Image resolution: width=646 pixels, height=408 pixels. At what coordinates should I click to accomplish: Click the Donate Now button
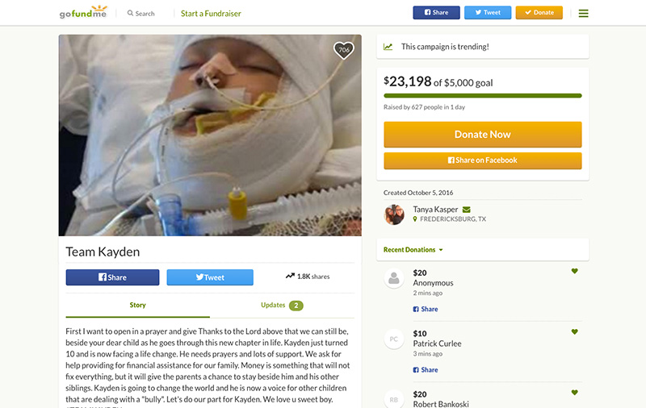tap(482, 135)
